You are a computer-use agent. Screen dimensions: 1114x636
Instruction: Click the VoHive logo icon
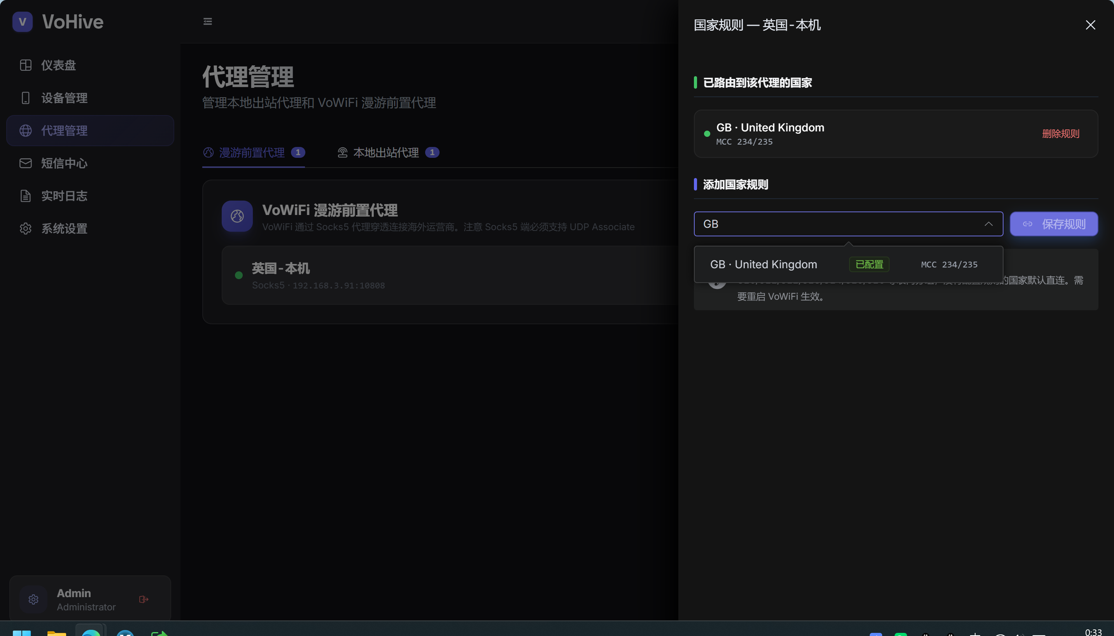[22, 22]
